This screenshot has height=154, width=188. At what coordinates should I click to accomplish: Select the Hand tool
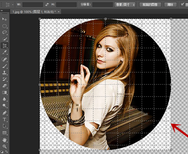point(4,140)
